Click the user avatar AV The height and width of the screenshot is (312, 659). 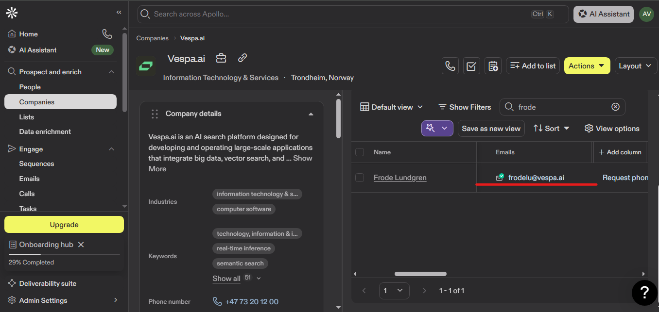click(646, 14)
